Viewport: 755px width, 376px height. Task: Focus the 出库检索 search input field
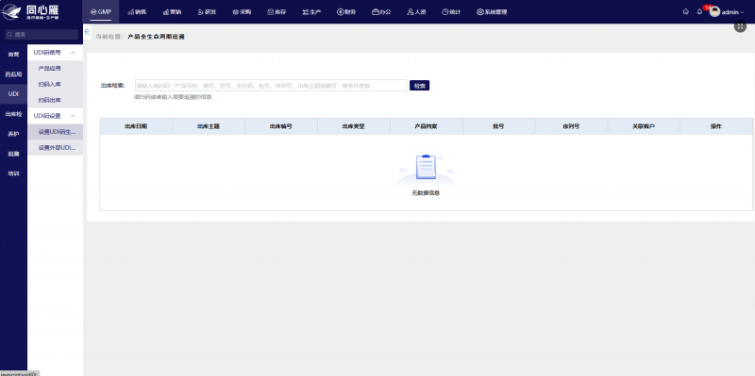click(271, 86)
